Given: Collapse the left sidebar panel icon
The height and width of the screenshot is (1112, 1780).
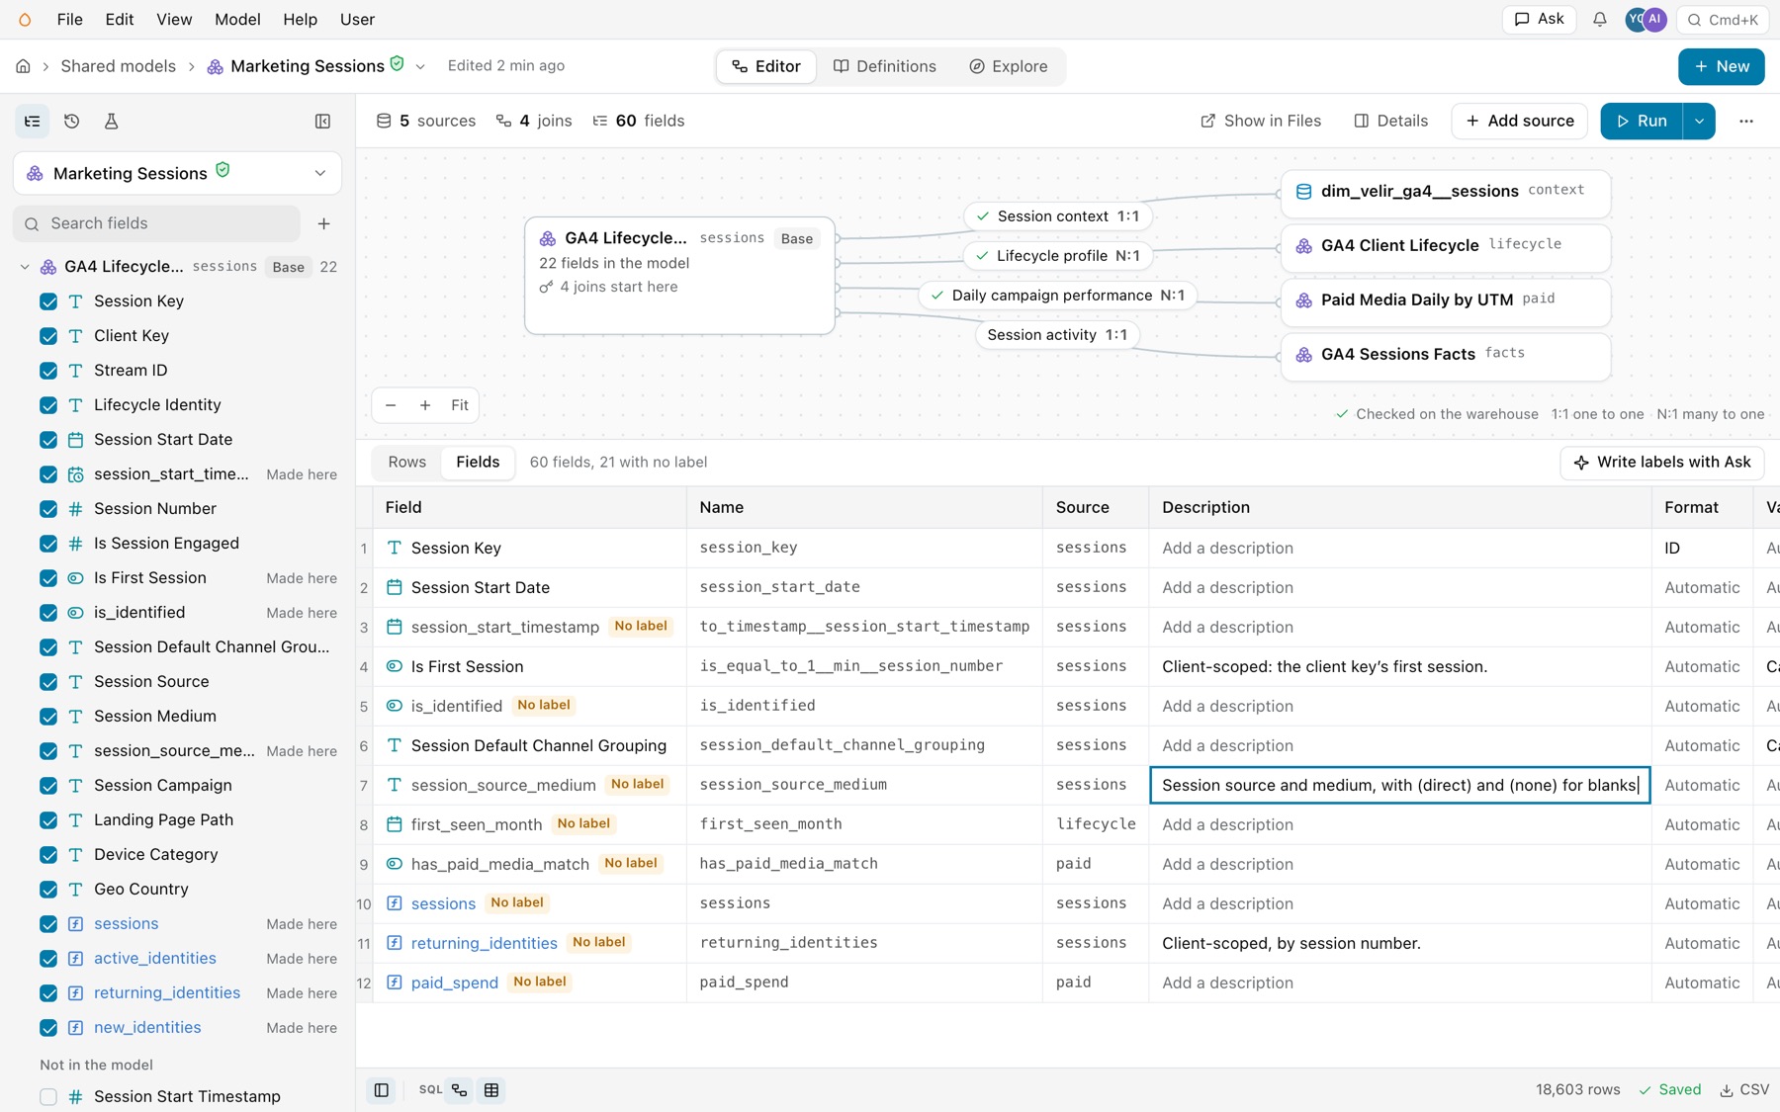Looking at the screenshot, I should point(322,121).
